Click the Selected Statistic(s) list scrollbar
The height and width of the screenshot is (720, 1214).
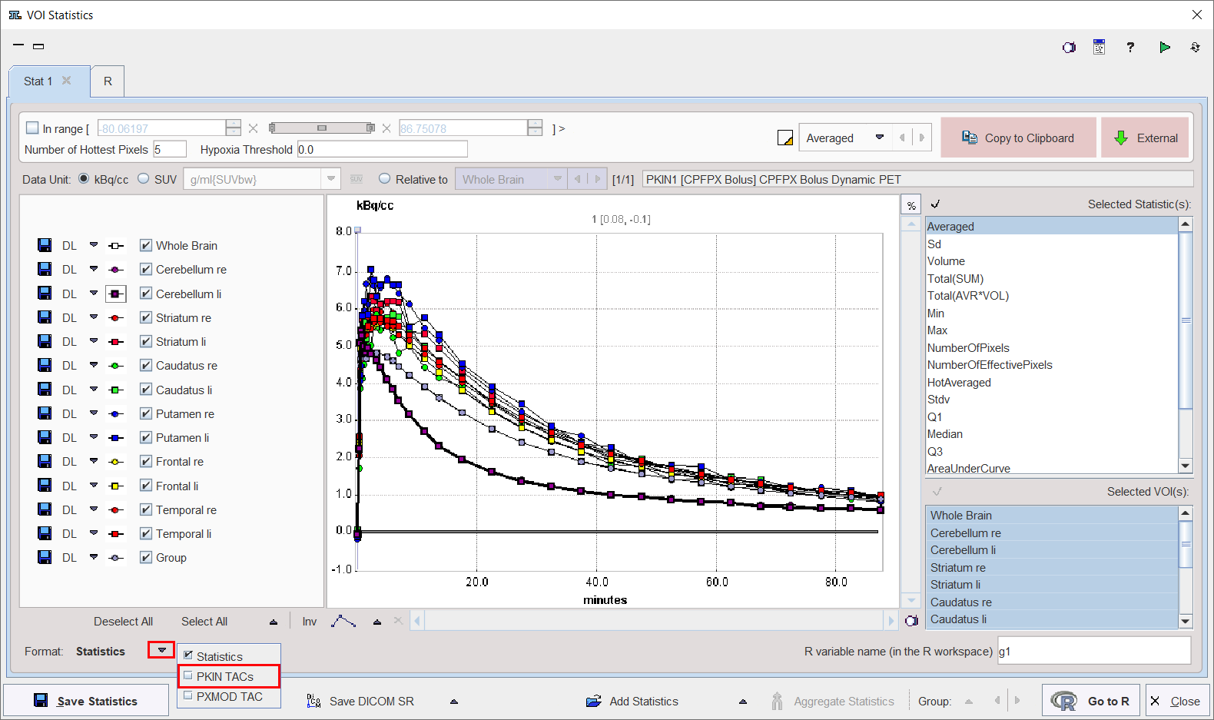click(1186, 345)
